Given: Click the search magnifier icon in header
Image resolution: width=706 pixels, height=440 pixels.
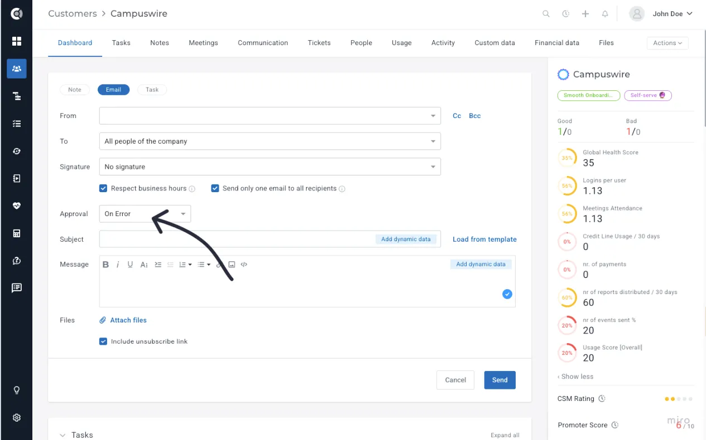Looking at the screenshot, I should tap(546, 14).
